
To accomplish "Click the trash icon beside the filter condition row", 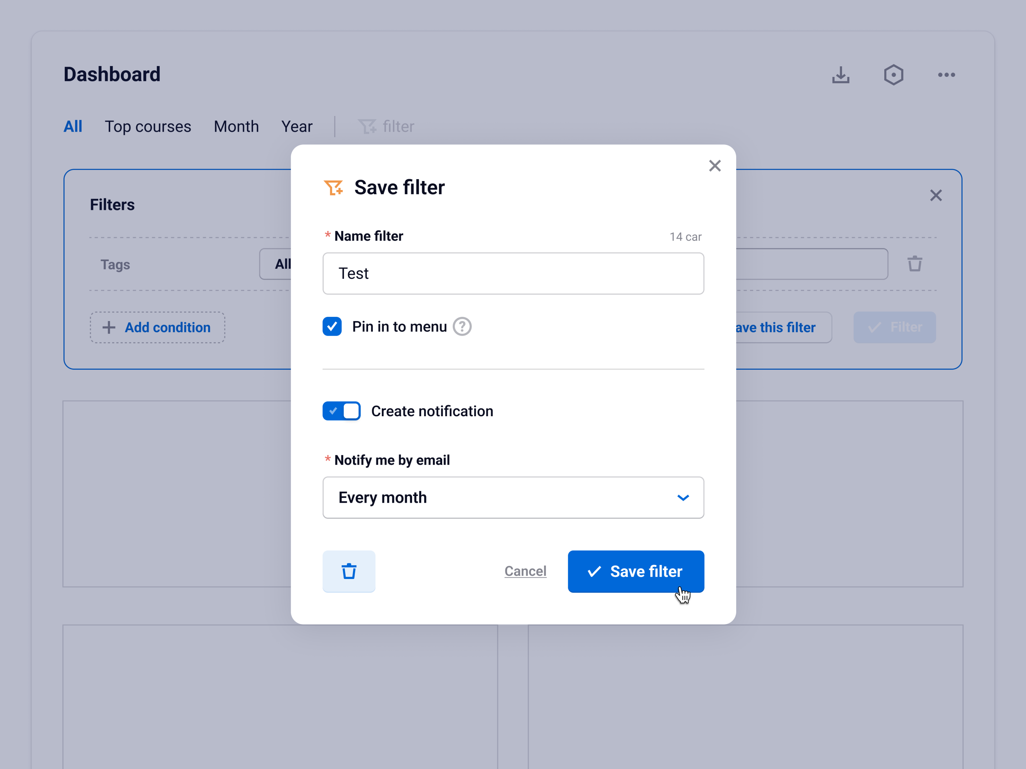I will (x=914, y=263).
